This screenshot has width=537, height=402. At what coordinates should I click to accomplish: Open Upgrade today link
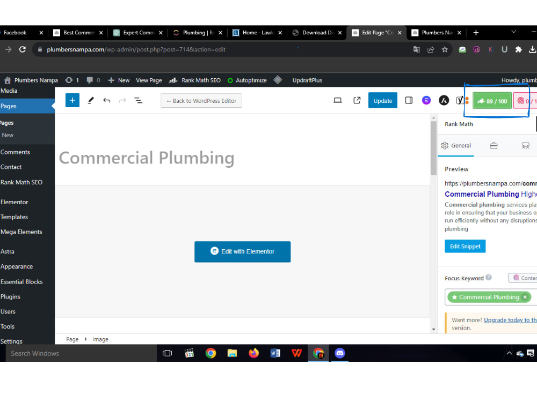tap(510, 320)
